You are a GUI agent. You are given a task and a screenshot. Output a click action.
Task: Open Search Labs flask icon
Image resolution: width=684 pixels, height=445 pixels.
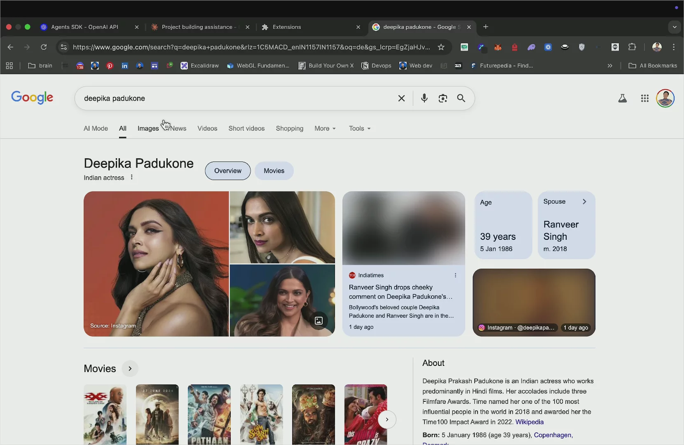click(622, 98)
